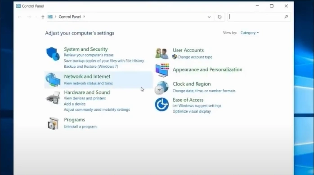Expand the chevron after Control Panel breadcrumb

[84, 17]
